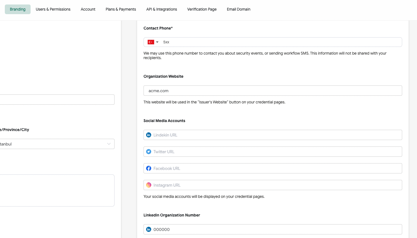
Task: Click the Facebook icon
Action: 149,168
